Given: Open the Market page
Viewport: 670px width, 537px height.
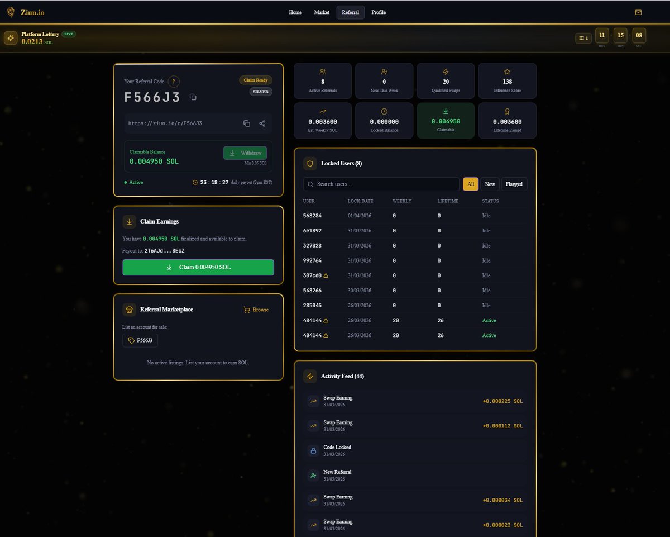Looking at the screenshot, I should pos(322,12).
